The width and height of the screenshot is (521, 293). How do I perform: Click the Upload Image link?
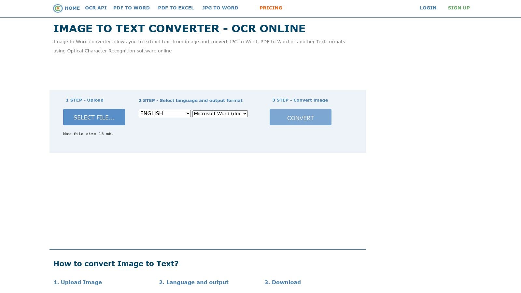click(x=77, y=282)
